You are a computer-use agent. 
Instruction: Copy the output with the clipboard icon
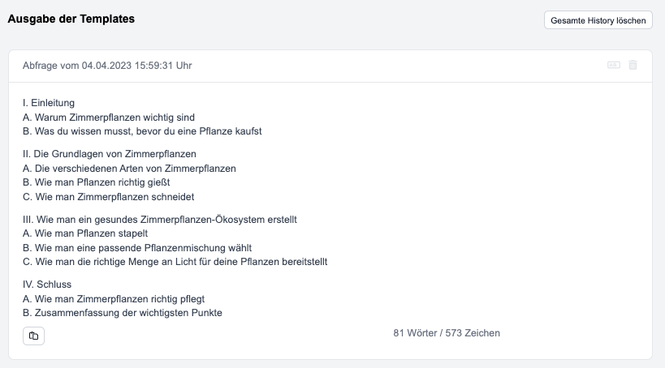pyautogui.click(x=33, y=336)
